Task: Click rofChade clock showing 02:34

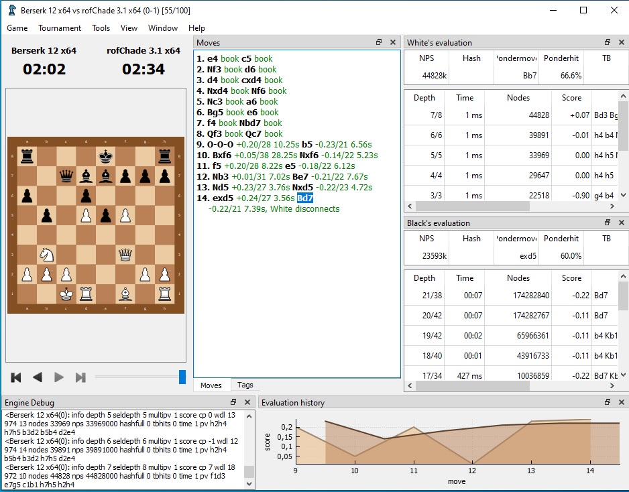Action: (x=144, y=69)
